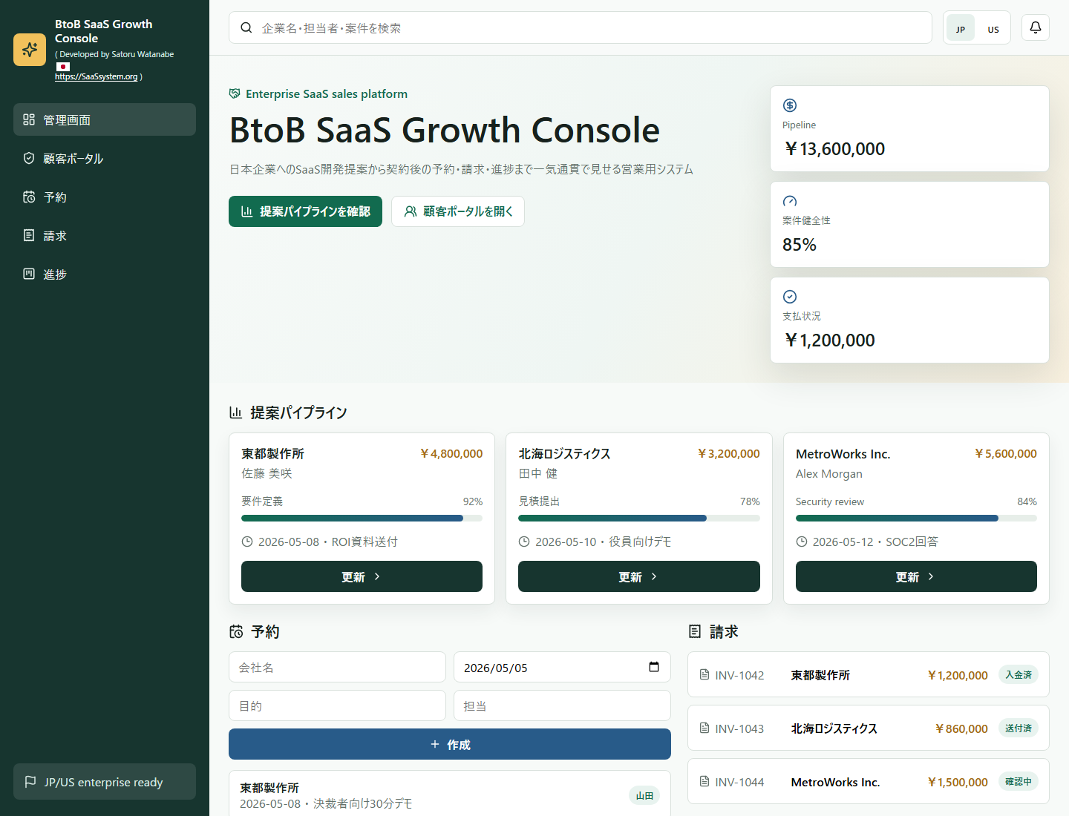Click the 山田 tag on reservation
1069x816 pixels.
(x=644, y=795)
